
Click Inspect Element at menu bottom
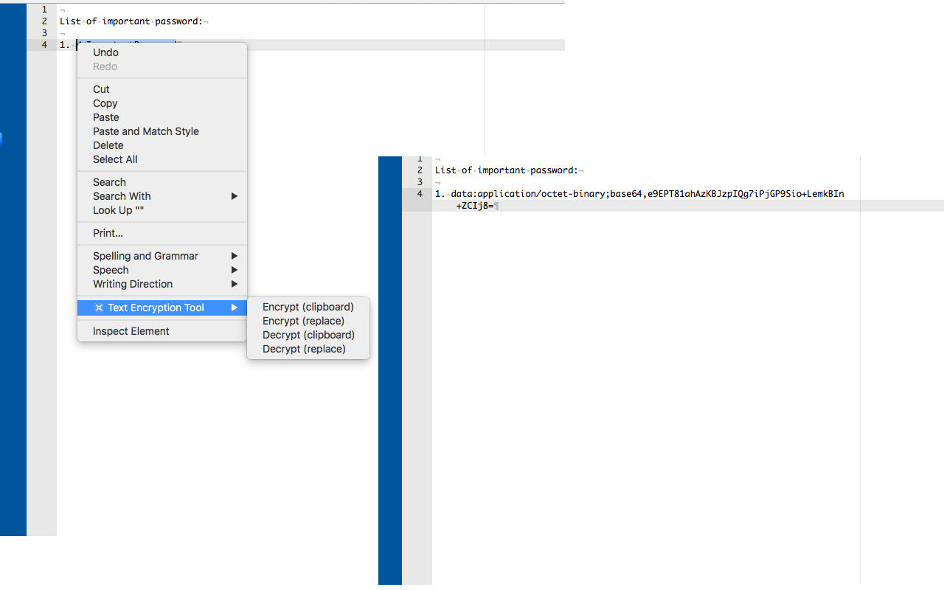131,331
